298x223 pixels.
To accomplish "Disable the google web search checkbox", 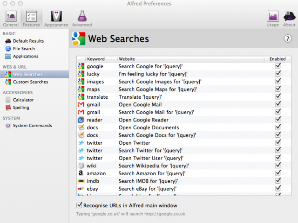I will [278, 66].
